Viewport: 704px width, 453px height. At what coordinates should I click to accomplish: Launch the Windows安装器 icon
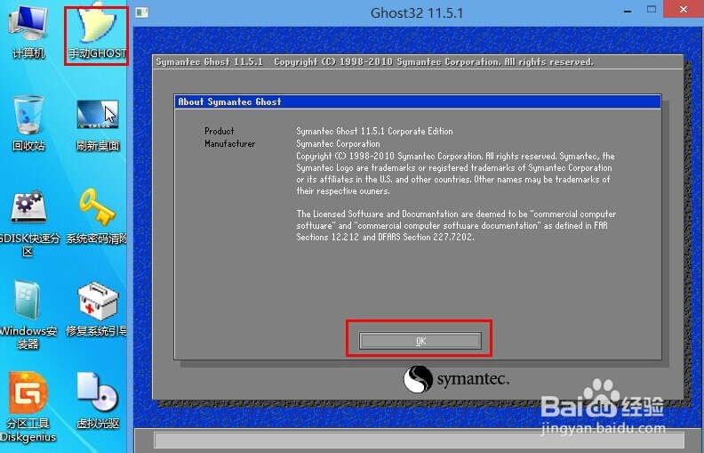click(28, 315)
